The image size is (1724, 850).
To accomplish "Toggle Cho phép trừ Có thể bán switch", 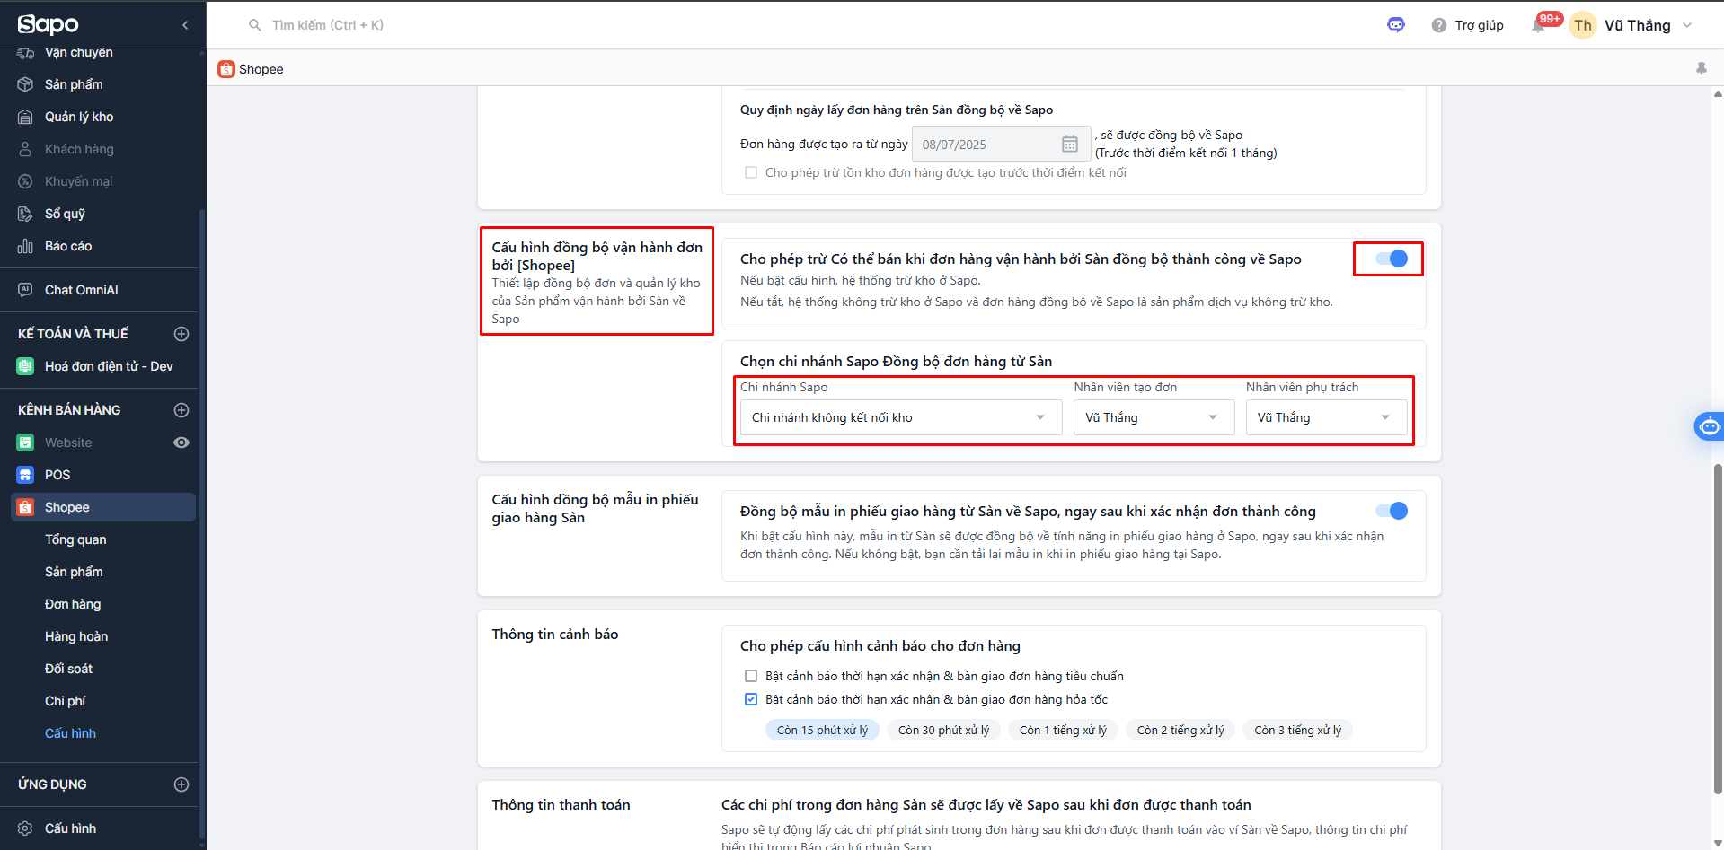I will [x=1392, y=259].
